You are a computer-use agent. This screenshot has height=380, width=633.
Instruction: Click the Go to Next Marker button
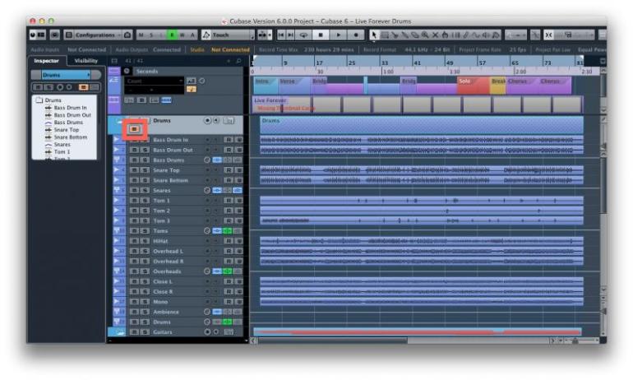(x=290, y=35)
